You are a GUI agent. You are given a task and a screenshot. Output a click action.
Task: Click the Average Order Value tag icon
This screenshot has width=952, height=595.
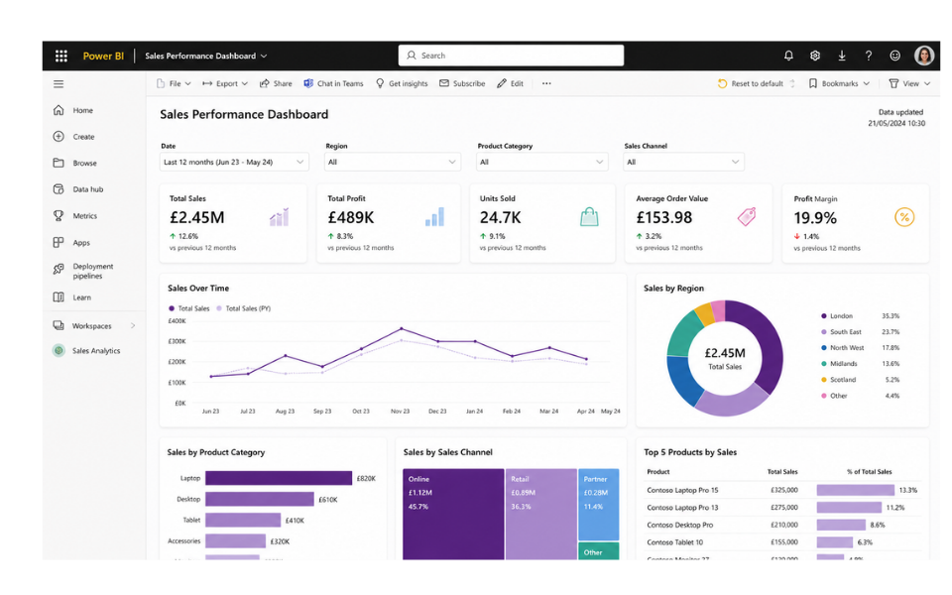[746, 217]
